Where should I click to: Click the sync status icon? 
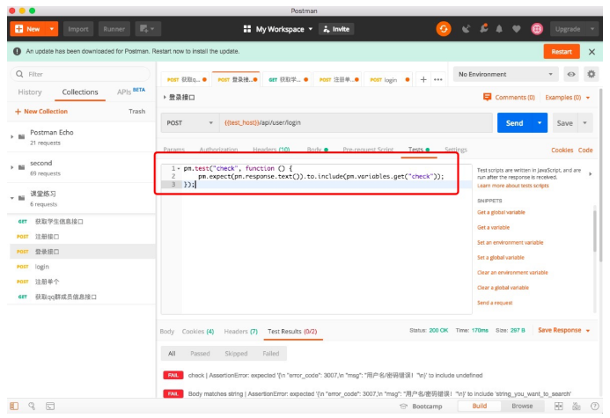pyautogui.click(x=443, y=29)
